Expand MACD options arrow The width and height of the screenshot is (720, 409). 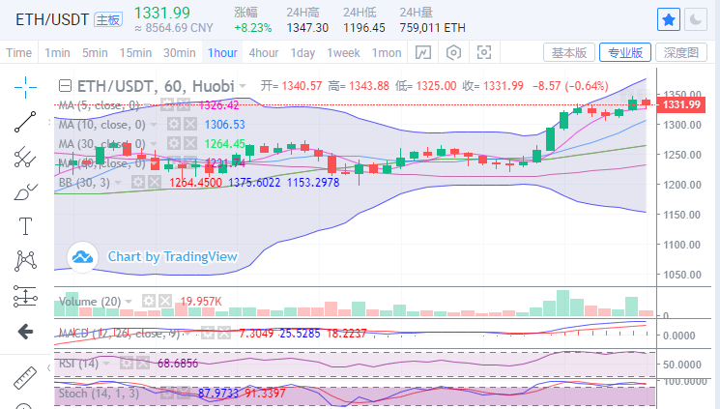(187, 334)
